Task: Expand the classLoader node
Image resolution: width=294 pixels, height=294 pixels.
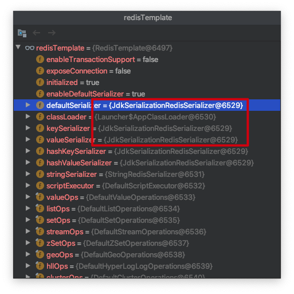Action: [x=28, y=117]
